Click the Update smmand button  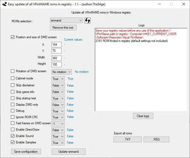click(x=68, y=152)
